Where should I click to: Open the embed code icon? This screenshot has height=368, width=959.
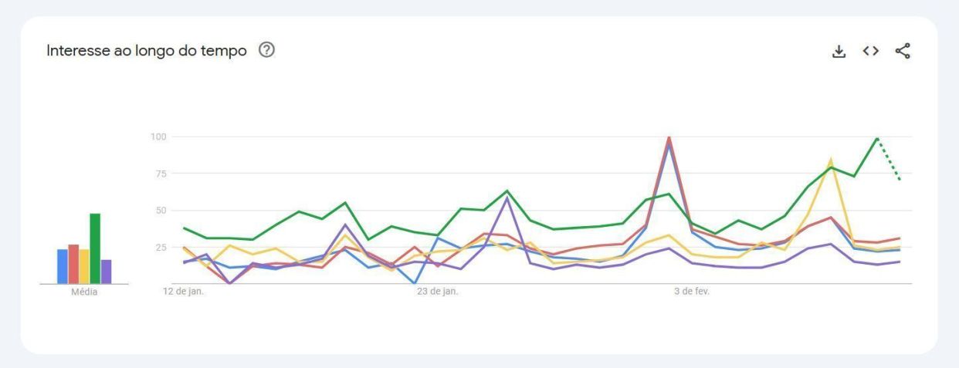[871, 52]
